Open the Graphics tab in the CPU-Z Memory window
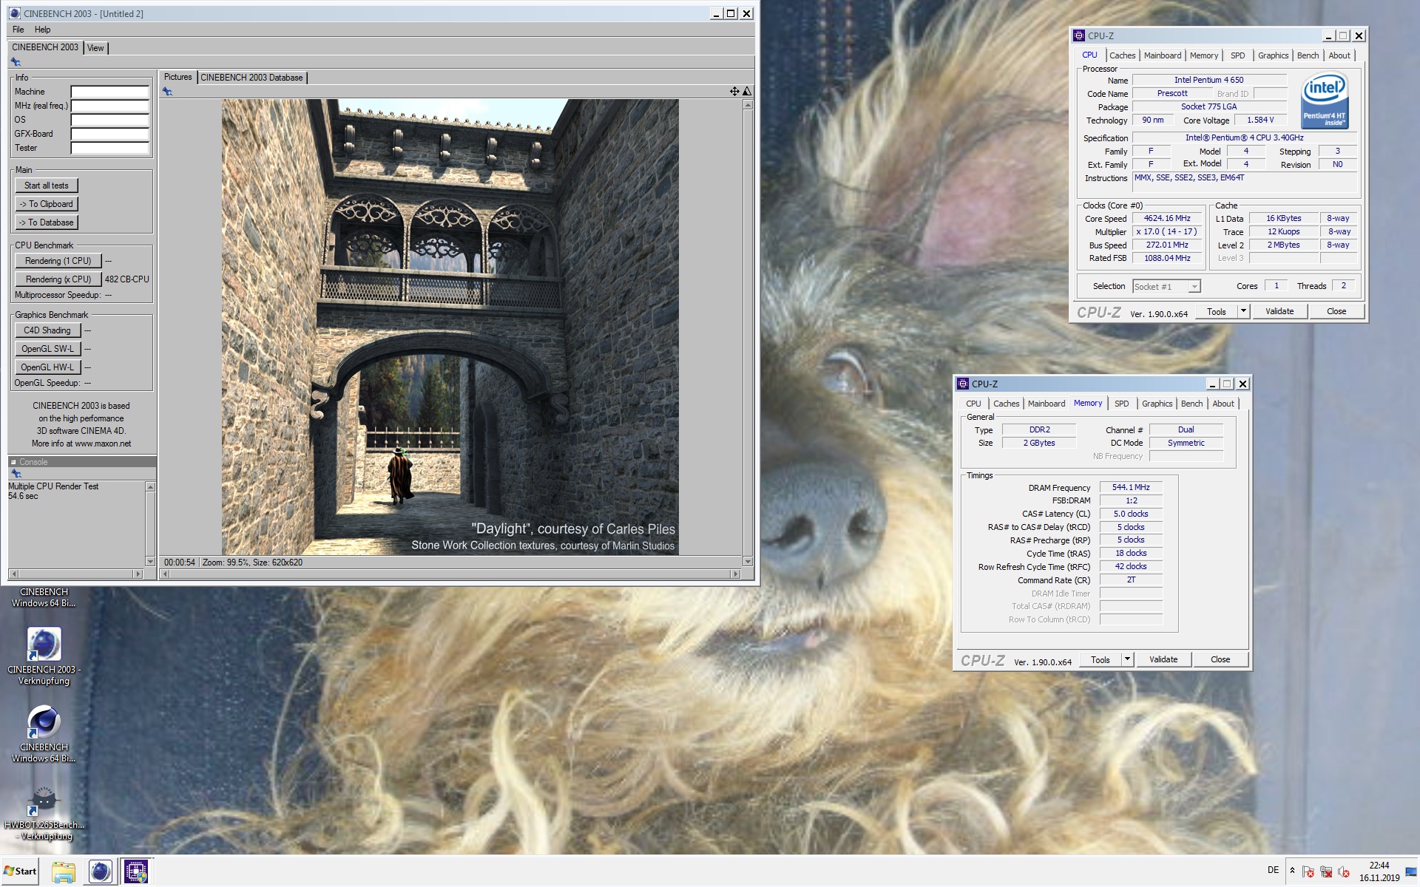 pyautogui.click(x=1157, y=404)
